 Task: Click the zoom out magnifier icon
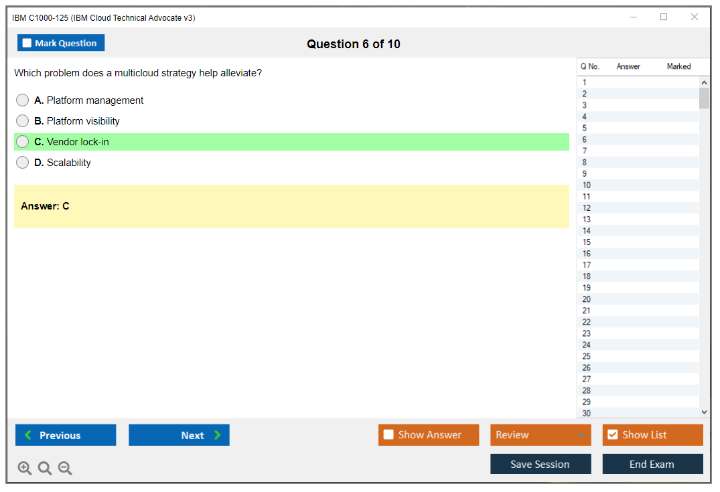click(65, 469)
